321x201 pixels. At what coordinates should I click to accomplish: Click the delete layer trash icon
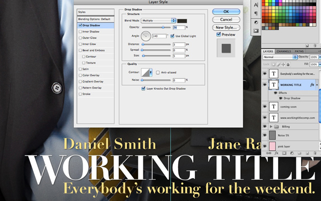pos(315,153)
